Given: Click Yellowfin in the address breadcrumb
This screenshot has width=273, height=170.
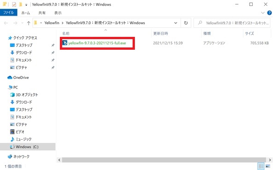Looking at the screenshot, I should click(x=52, y=23).
